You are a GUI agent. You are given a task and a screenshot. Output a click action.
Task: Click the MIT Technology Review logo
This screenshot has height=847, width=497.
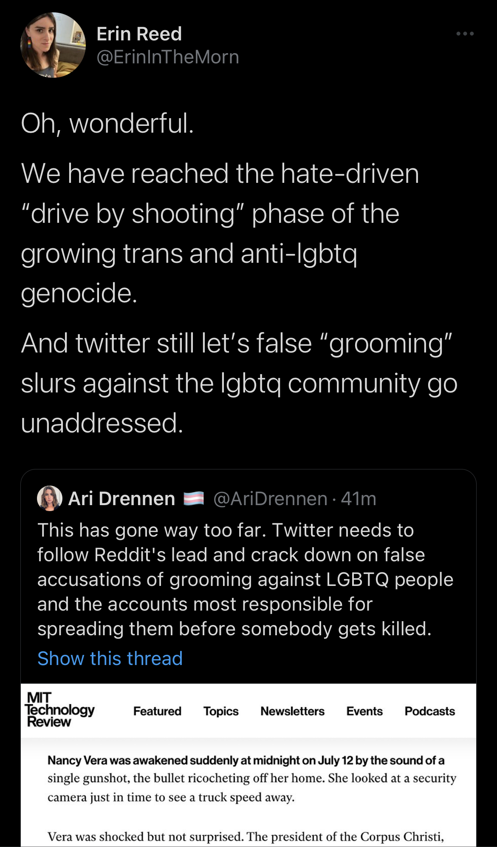pyautogui.click(x=59, y=710)
